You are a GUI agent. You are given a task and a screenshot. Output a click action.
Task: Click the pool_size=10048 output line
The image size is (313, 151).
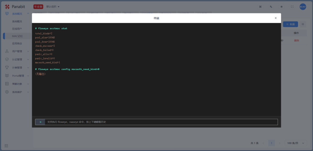pyautogui.click(x=45, y=38)
